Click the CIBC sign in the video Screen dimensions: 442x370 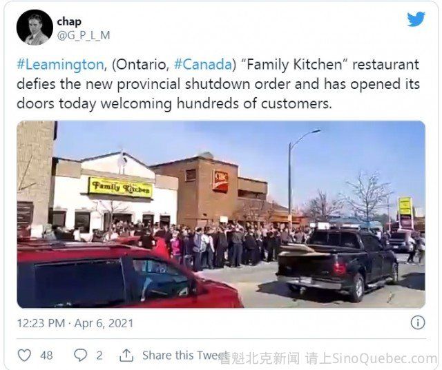click(x=220, y=181)
